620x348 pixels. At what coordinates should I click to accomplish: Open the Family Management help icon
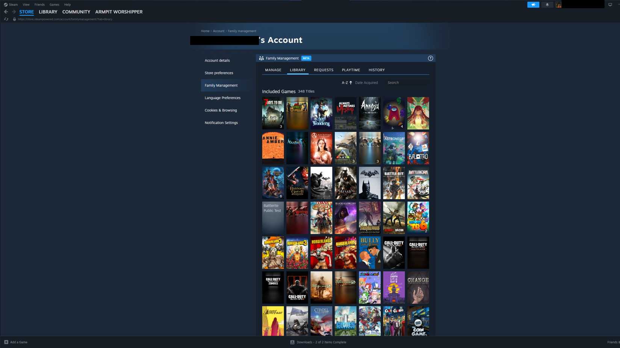point(431,58)
